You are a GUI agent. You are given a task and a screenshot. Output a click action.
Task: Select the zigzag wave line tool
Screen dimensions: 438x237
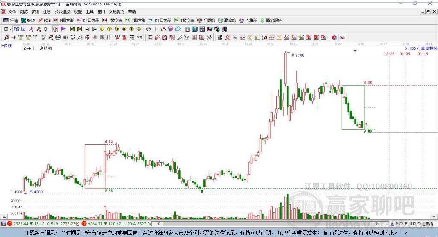click(187, 38)
